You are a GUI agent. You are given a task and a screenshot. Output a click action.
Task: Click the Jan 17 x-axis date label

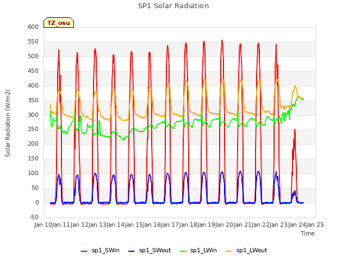pos(170,225)
